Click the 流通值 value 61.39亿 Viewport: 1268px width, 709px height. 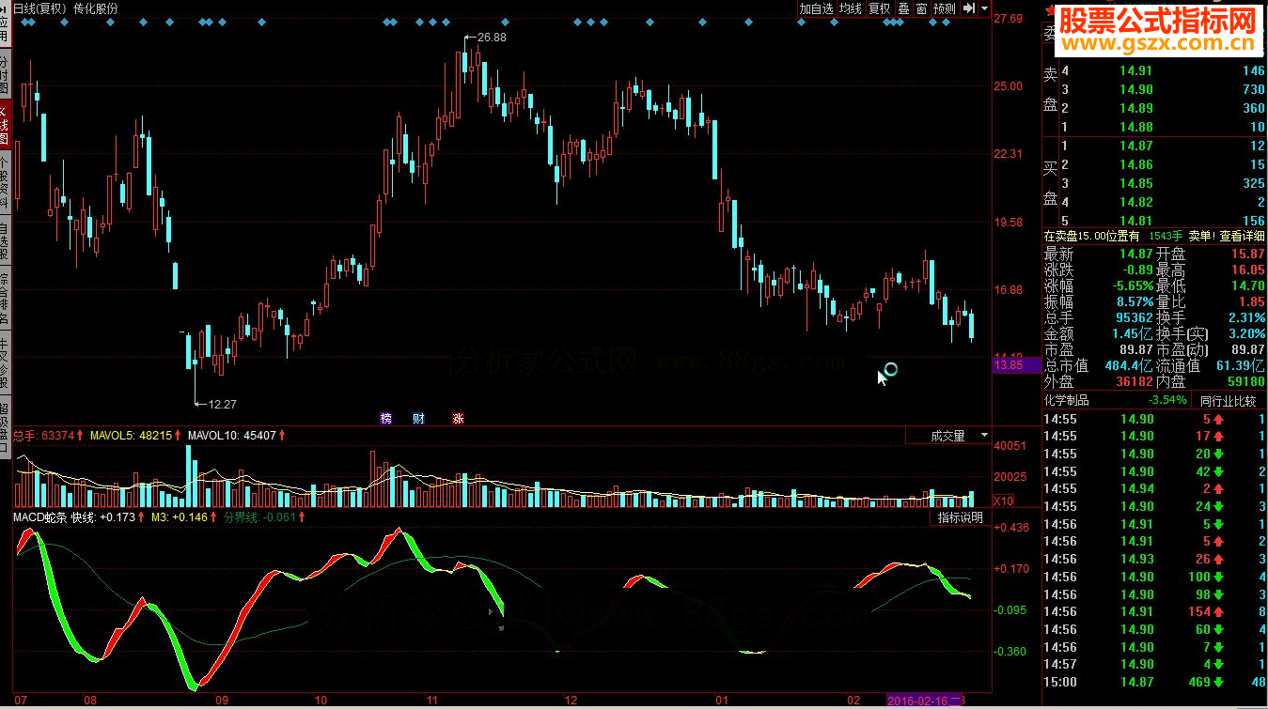click(x=1243, y=365)
